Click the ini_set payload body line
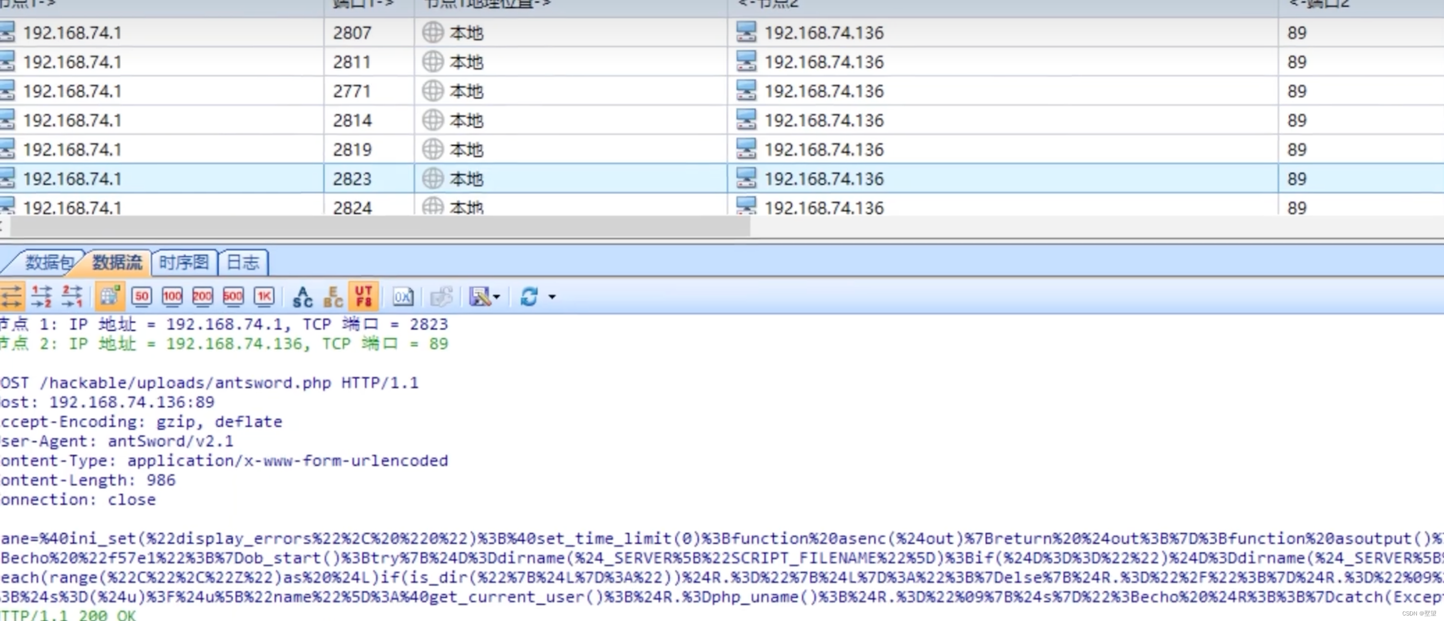This screenshot has height=621, width=1444. pyautogui.click(x=722, y=539)
